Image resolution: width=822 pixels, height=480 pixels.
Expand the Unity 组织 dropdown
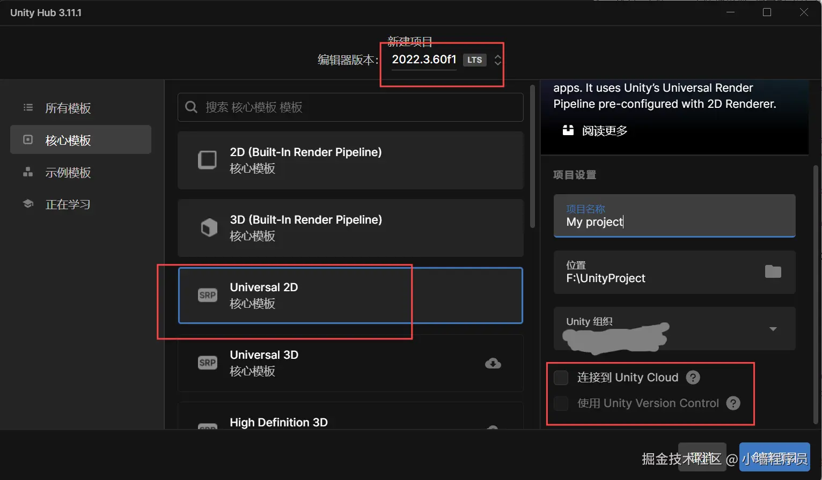(674, 328)
